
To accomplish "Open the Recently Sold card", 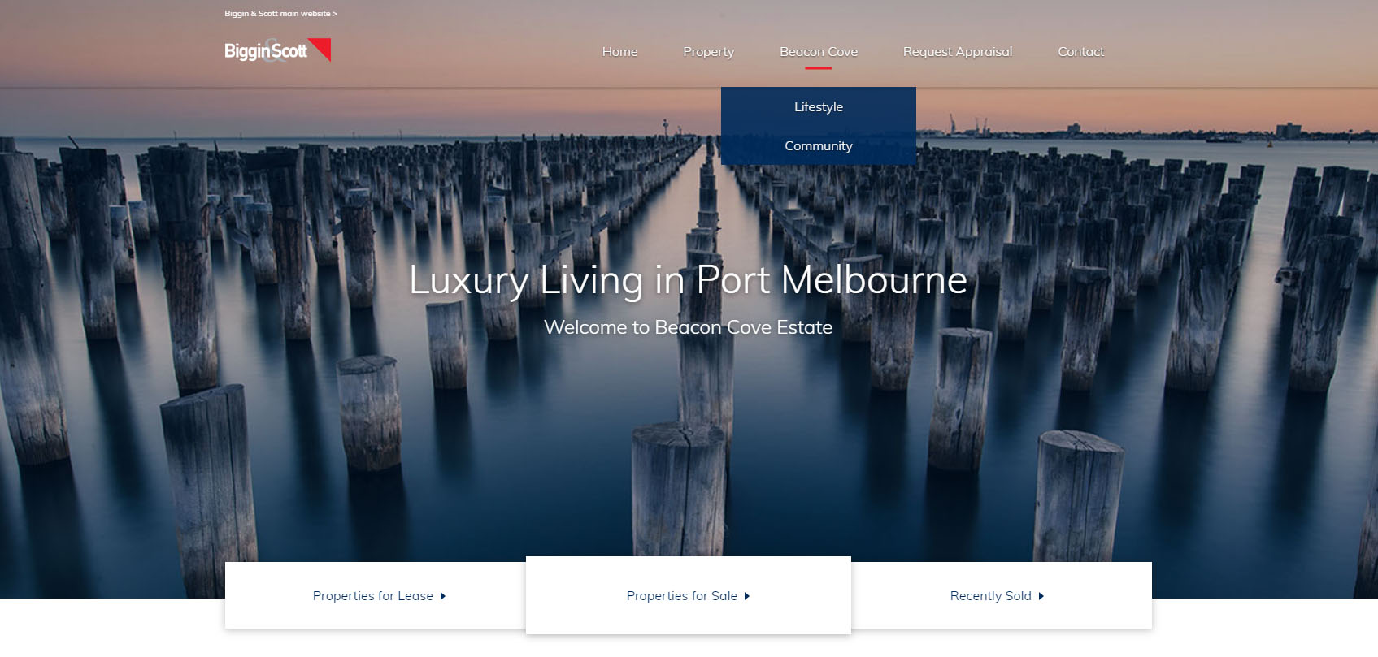I will pyautogui.click(x=1002, y=595).
